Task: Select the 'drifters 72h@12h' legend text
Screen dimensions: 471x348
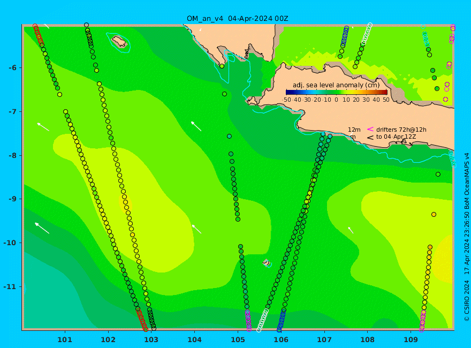Action: point(401,130)
